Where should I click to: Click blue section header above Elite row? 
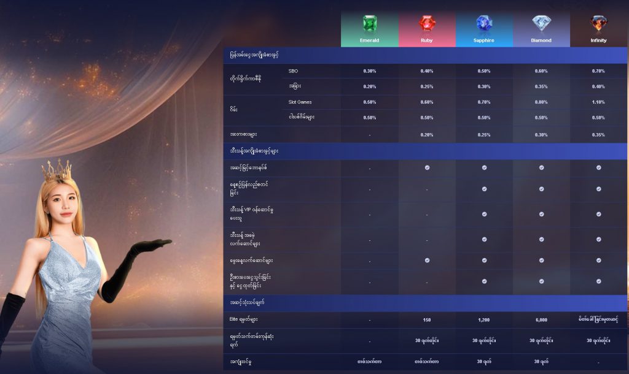pos(424,303)
